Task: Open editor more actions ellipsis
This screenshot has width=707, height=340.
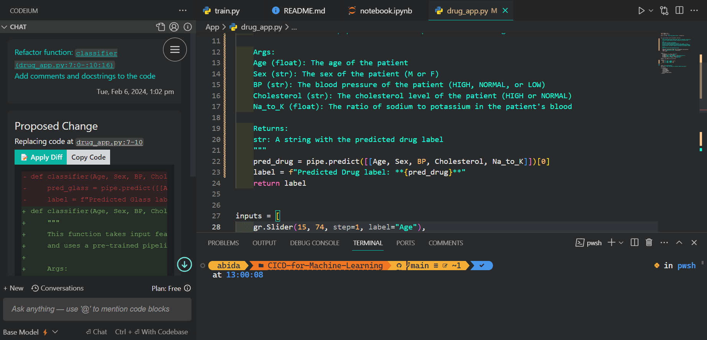Action: point(694,10)
